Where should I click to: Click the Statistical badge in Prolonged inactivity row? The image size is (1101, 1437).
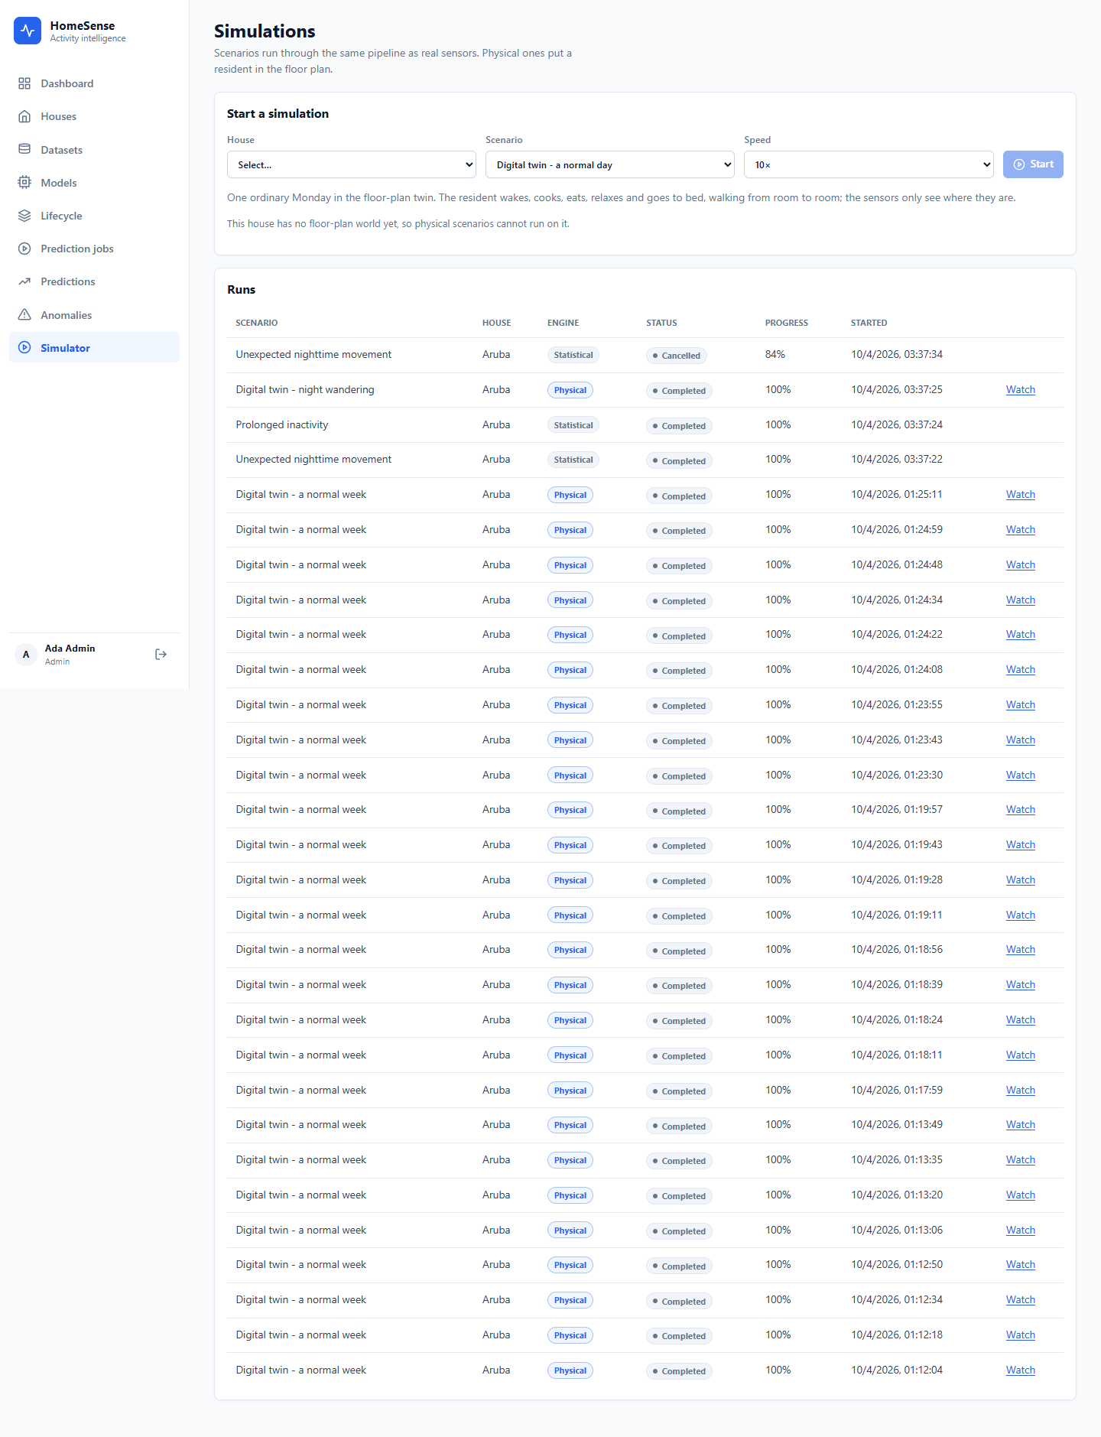(x=573, y=425)
